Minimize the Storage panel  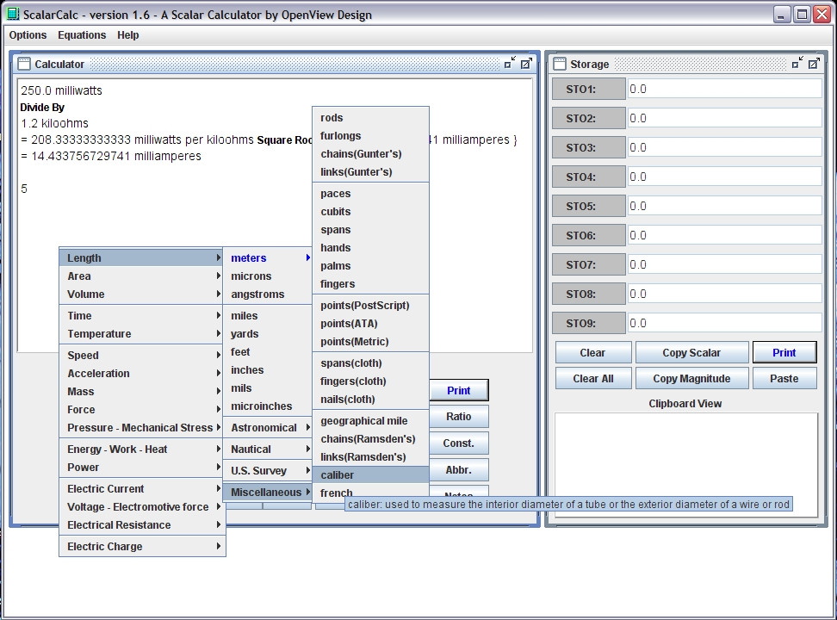coord(797,63)
